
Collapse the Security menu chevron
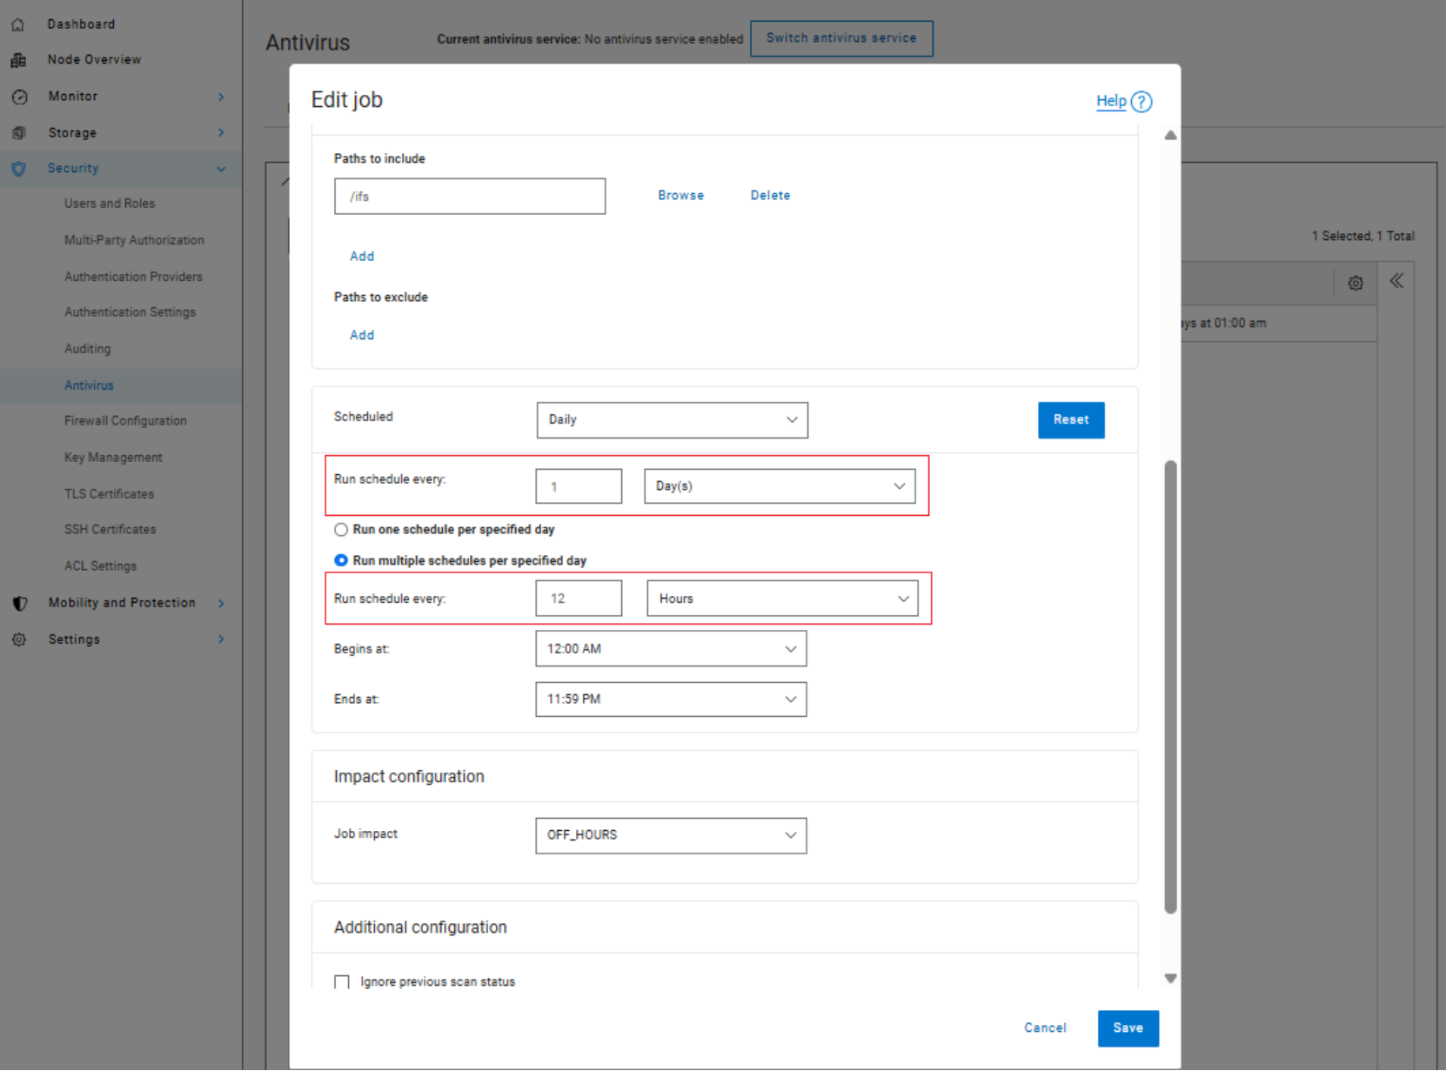pos(221,169)
